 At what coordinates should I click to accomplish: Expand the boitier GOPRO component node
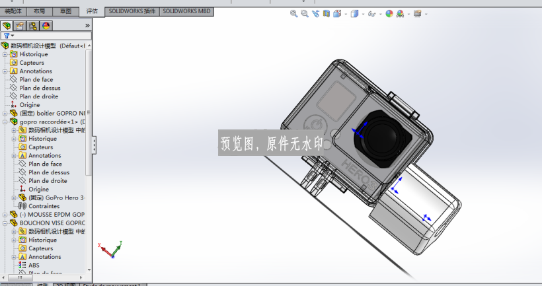tap(5, 114)
